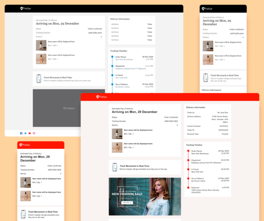Click the Delivery Address label in red desktop page

[x=194, y=116]
